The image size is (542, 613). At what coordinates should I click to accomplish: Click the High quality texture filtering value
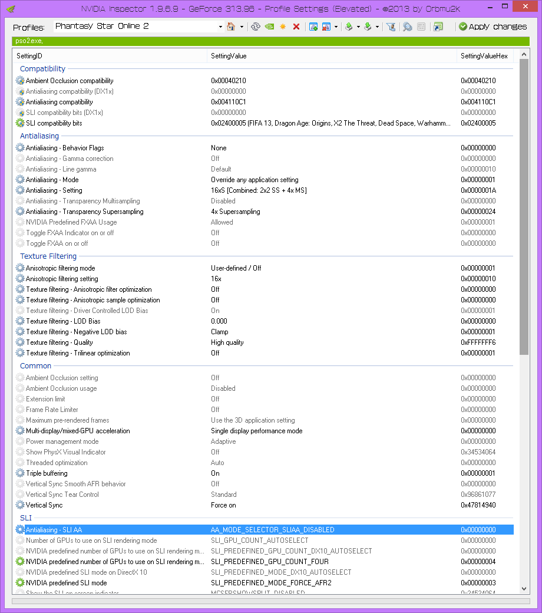(x=227, y=342)
